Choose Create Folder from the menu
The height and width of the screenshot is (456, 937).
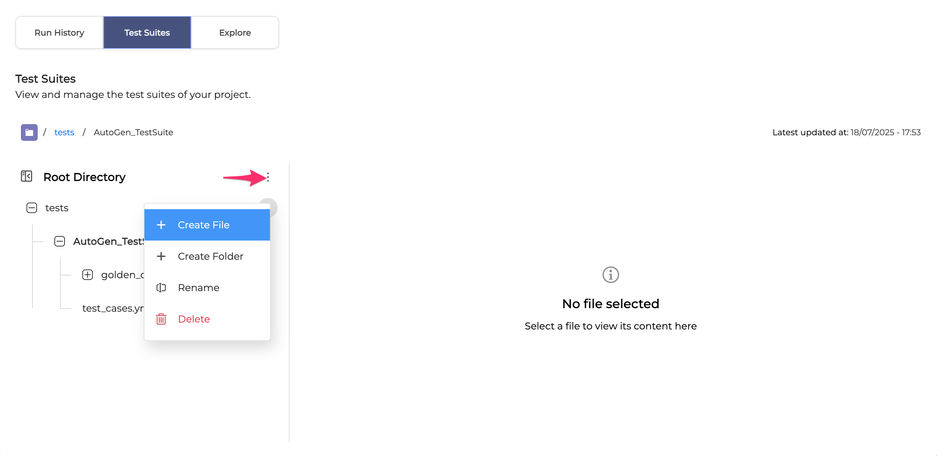[210, 256]
